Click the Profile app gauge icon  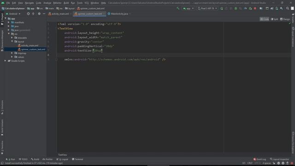245,8
